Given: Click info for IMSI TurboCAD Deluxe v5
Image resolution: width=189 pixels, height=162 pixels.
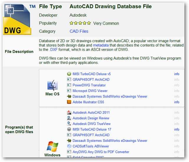Looking at the screenshot, I should click(x=177, y=74).
